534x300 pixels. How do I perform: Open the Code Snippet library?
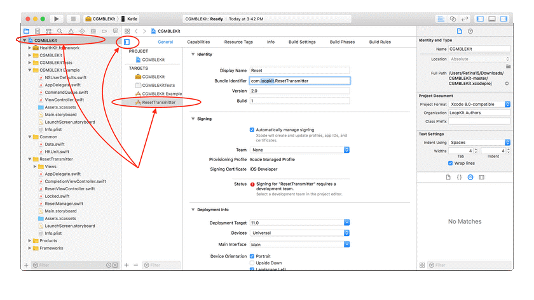tap(459, 178)
